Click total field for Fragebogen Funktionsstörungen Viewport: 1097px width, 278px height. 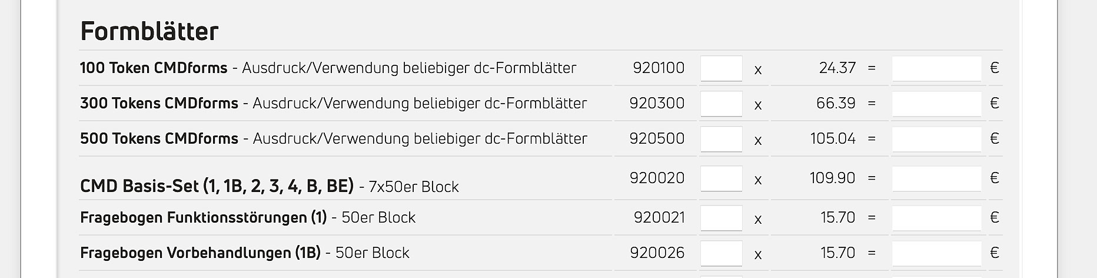click(x=936, y=218)
